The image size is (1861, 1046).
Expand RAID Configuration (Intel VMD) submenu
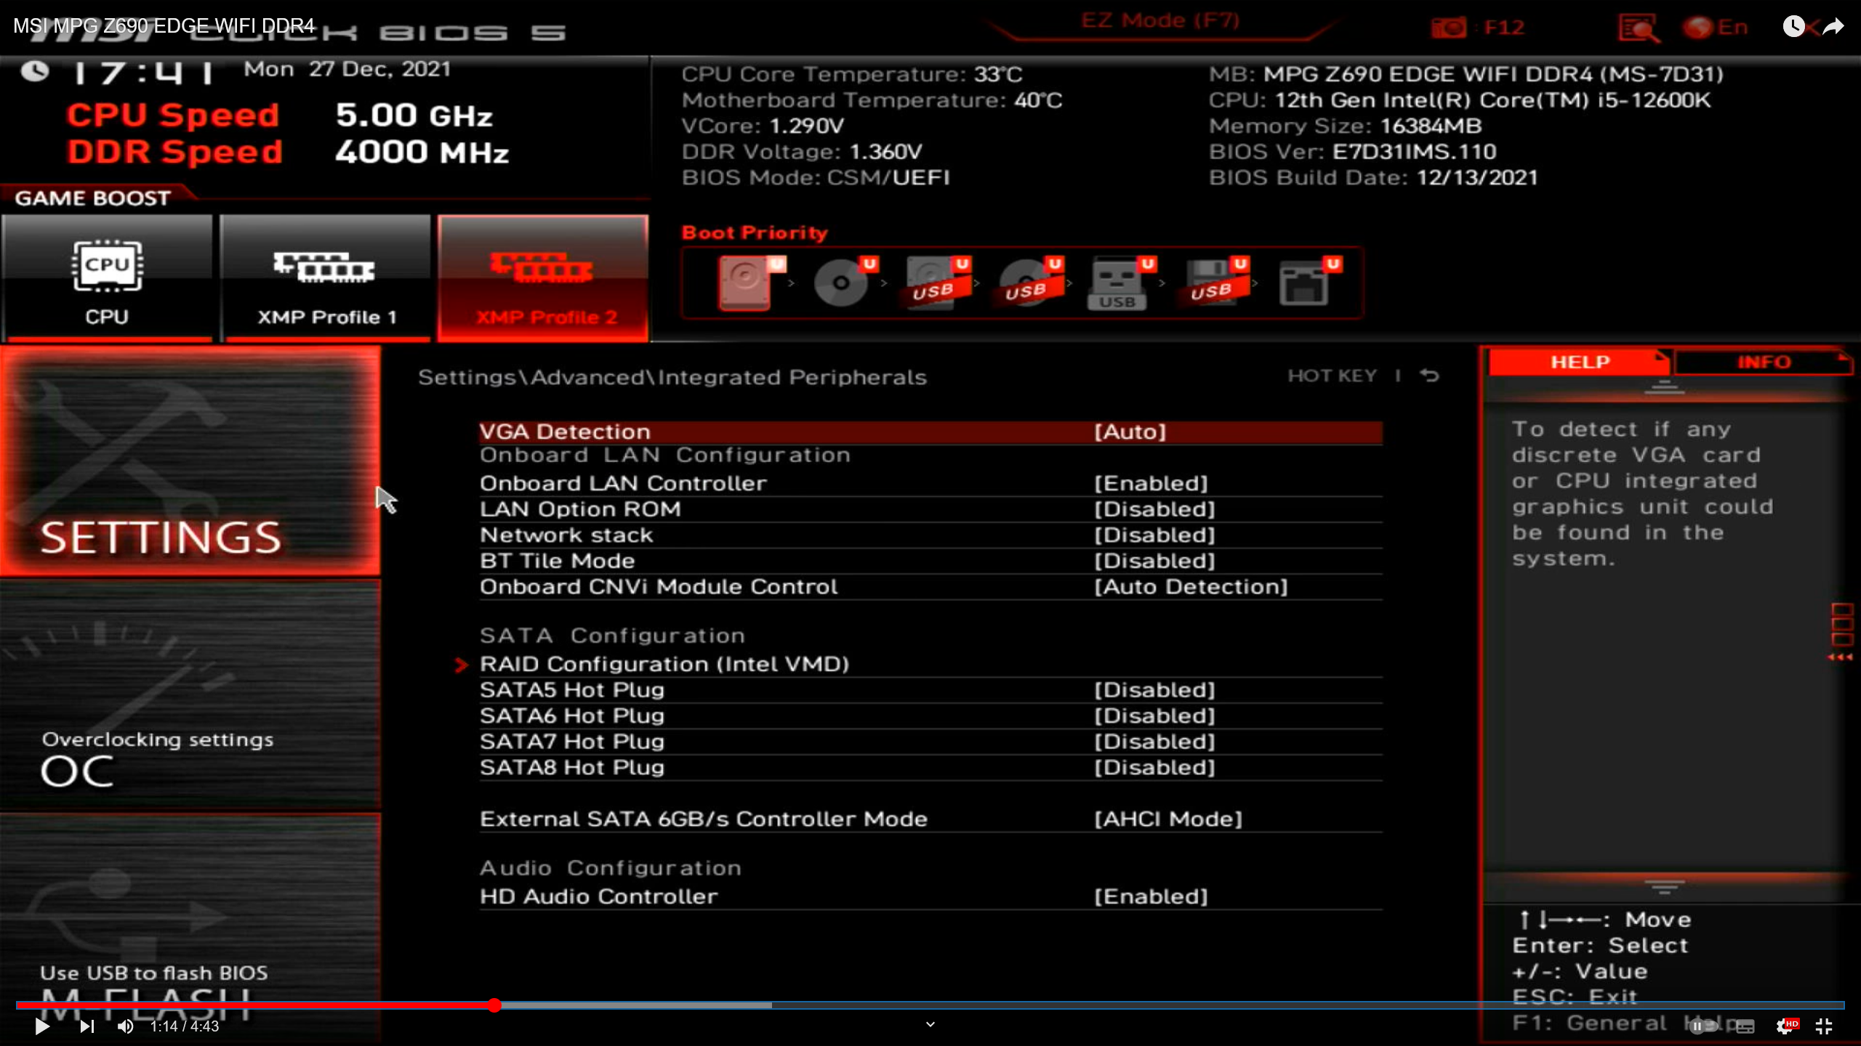tap(664, 665)
